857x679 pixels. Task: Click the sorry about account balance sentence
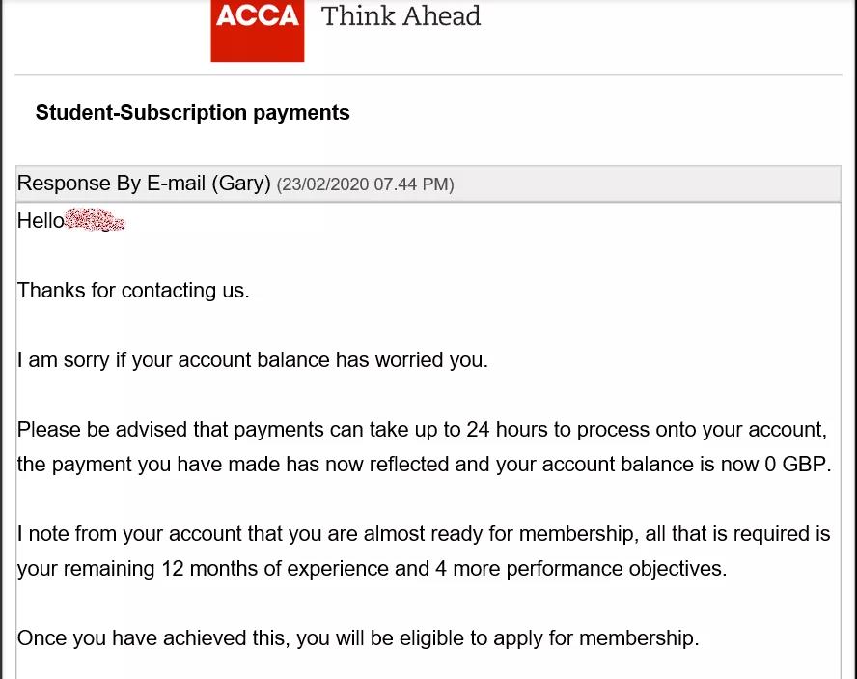[x=253, y=360]
